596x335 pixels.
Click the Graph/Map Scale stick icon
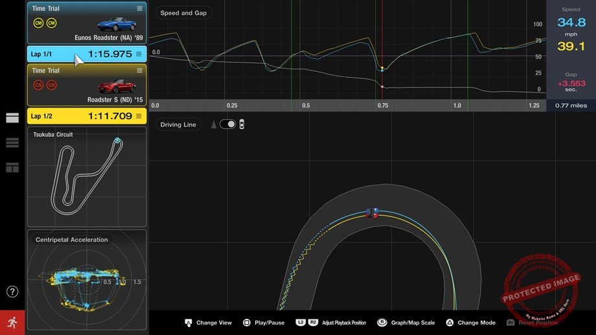pyautogui.click(x=382, y=323)
